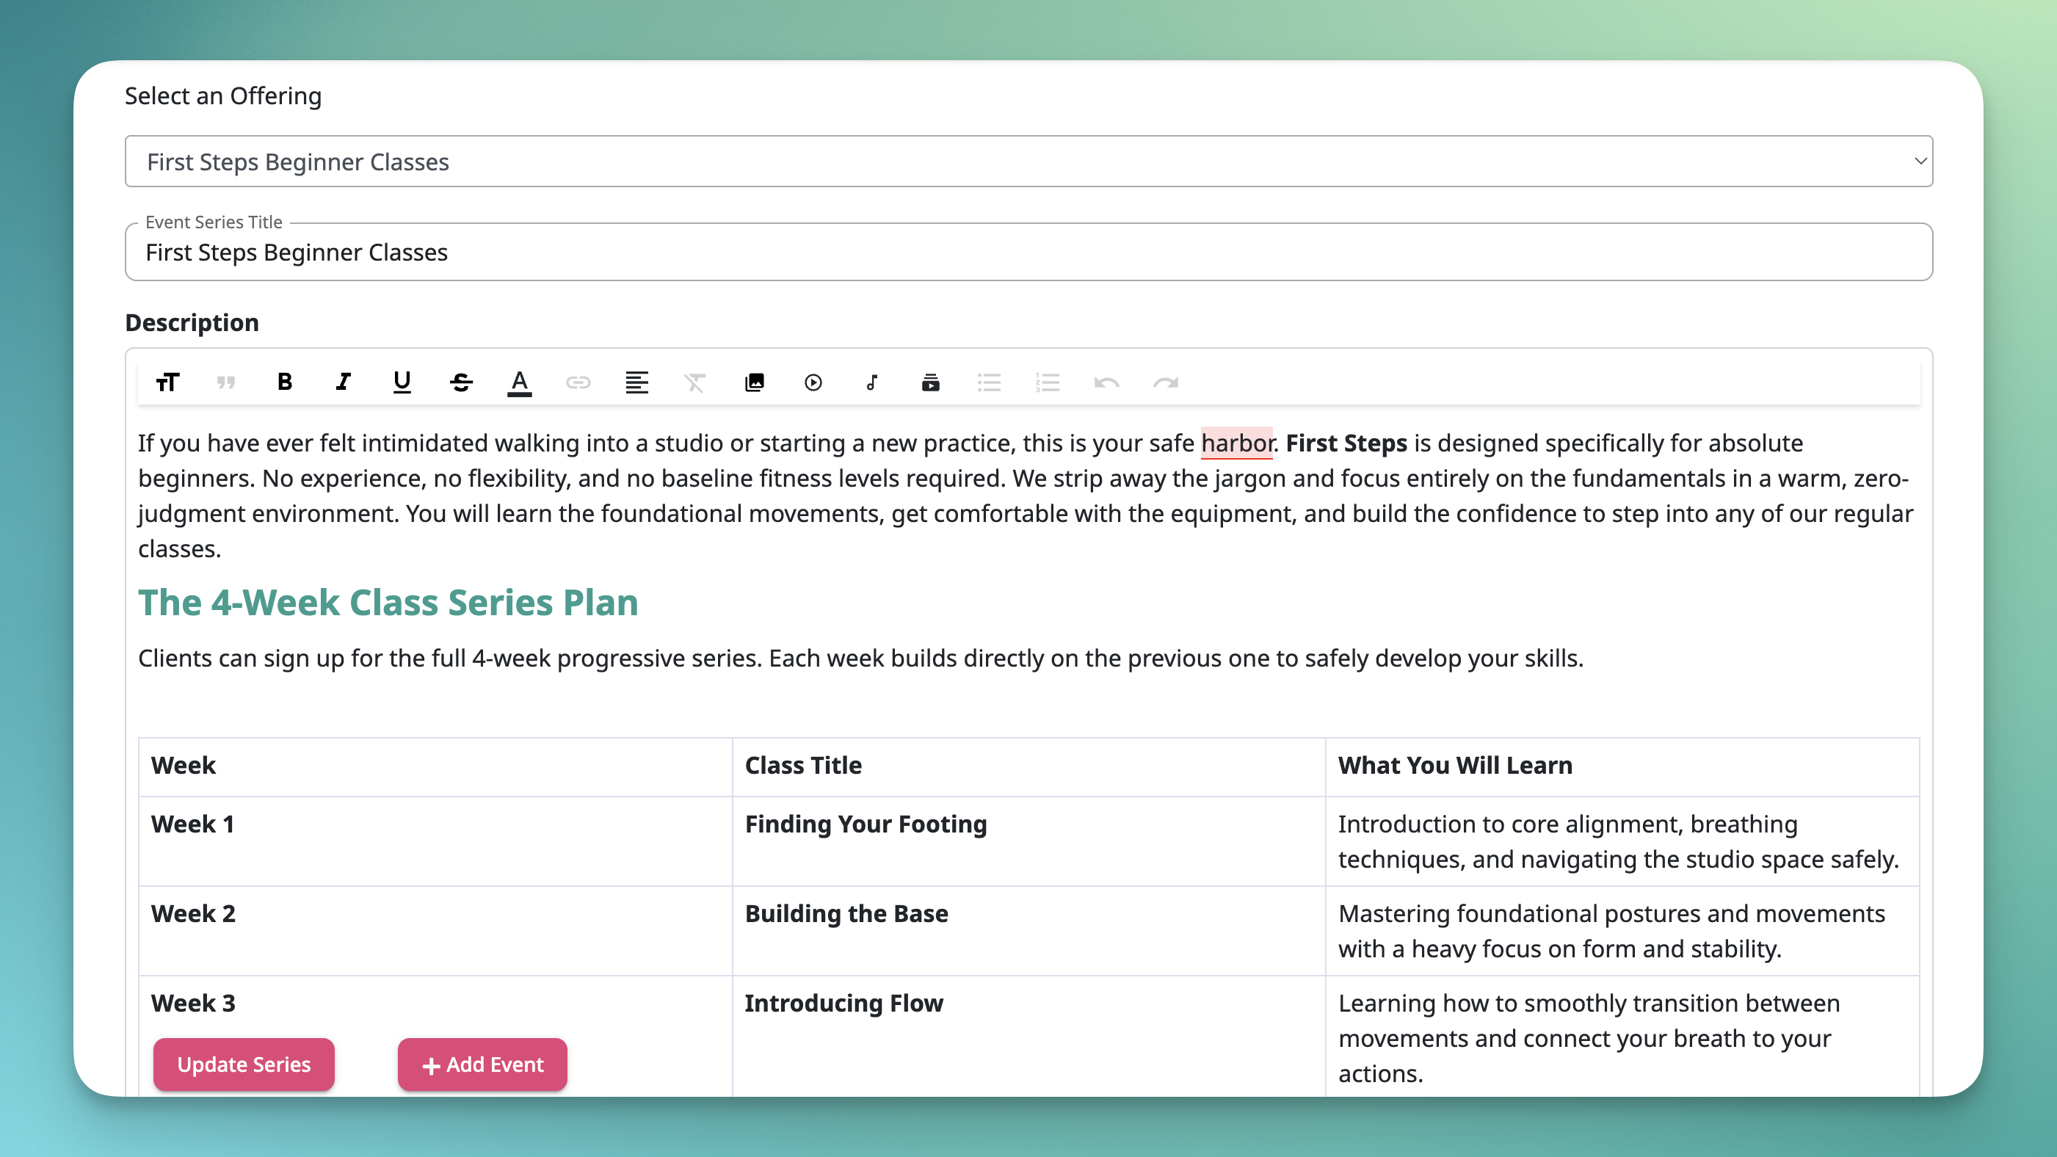The height and width of the screenshot is (1157, 2057).
Task: Click the highlighted word 'harbor'
Action: coord(1236,443)
